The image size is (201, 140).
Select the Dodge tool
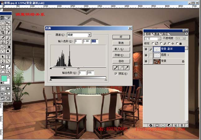(x=8, y=52)
